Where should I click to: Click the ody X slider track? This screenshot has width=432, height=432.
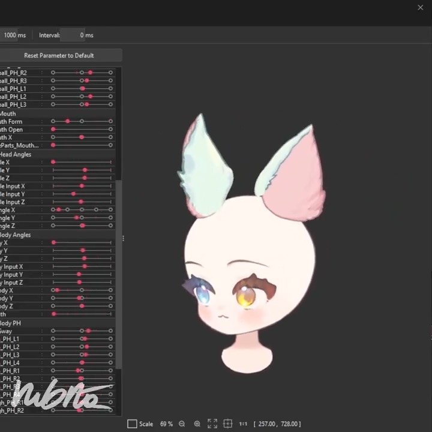(x=82, y=290)
